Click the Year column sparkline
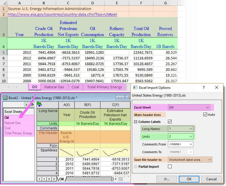Image resolution: width=226 pixels, height=186 pixels. click(x=67, y=153)
